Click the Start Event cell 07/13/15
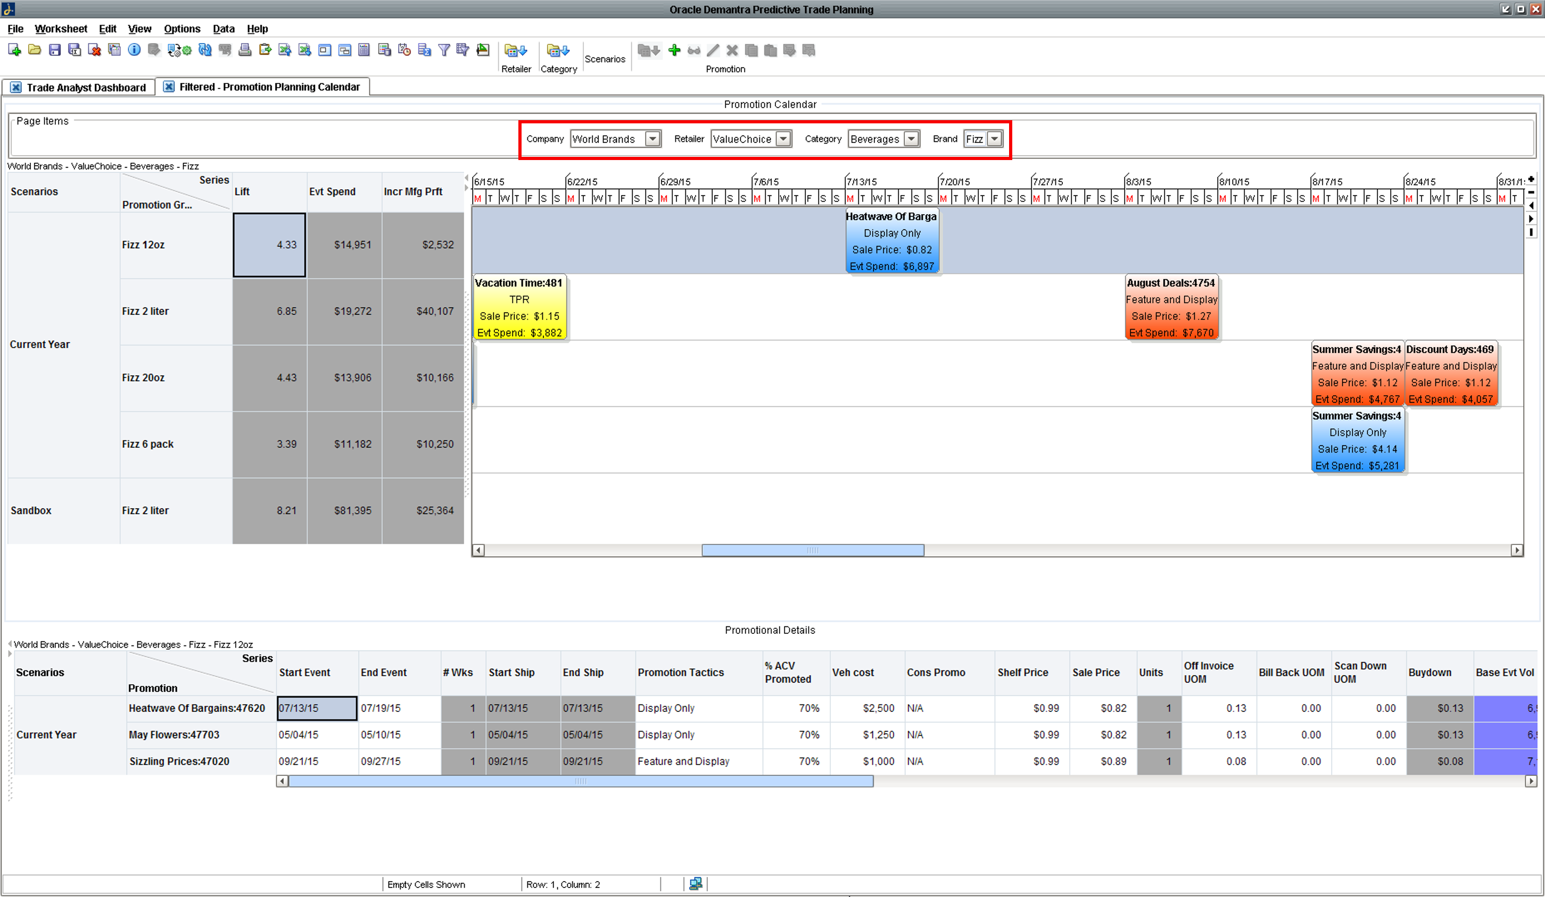 (316, 708)
